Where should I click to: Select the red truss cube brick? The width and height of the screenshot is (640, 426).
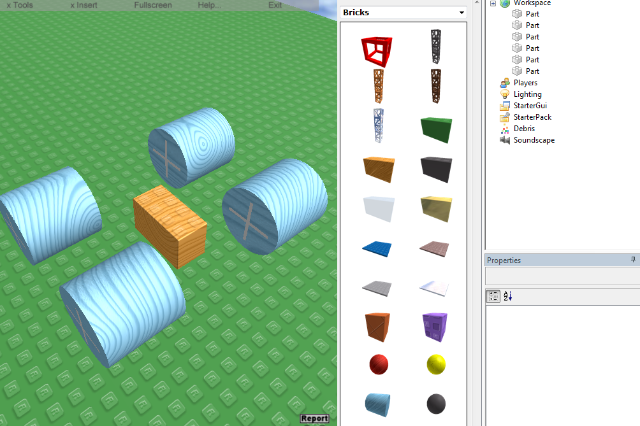[x=377, y=51]
